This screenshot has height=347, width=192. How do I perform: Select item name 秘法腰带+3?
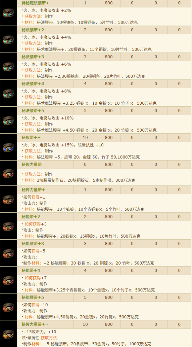point(33,57)
